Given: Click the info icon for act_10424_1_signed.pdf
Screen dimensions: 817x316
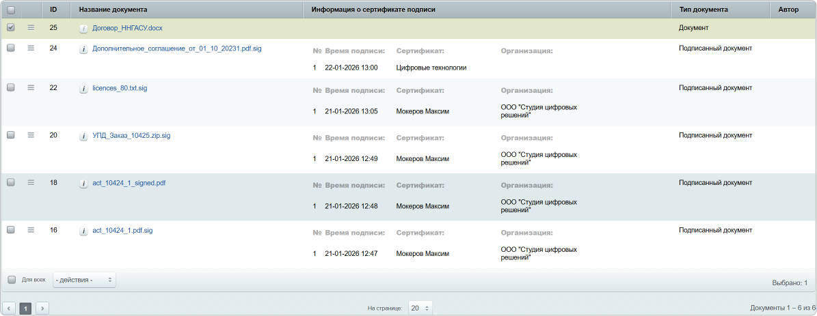Looking at the screenshot, I should click(x=83, y=184).
